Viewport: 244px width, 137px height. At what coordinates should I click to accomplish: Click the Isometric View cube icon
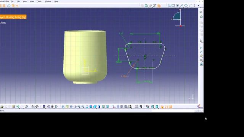click(x=95, y=107)
